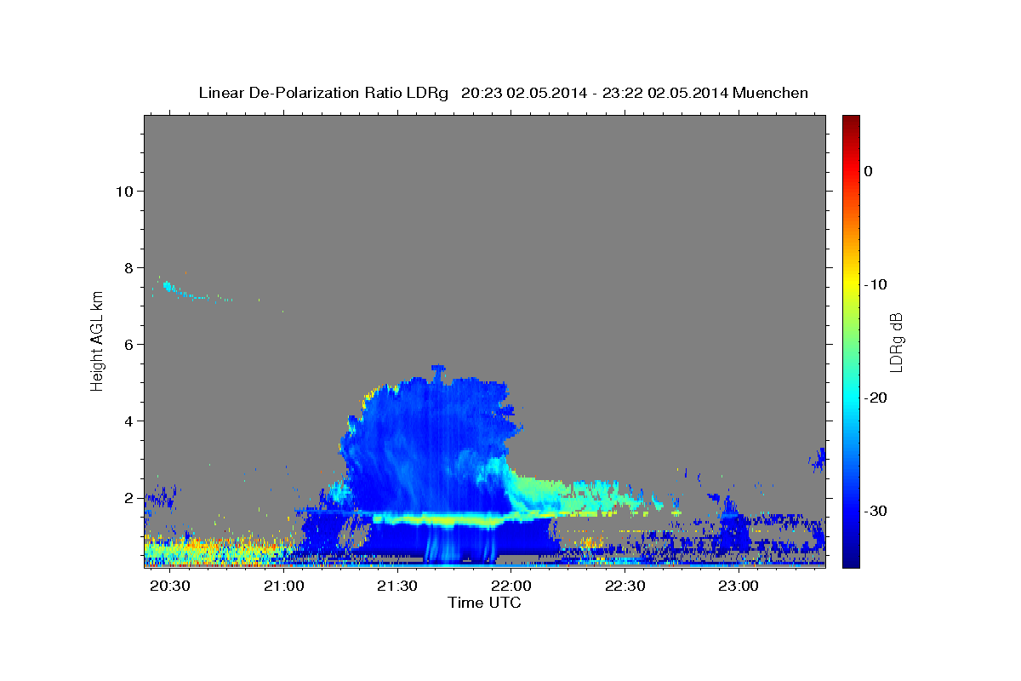This screenshot has height=681, width=1021.
Task: Click the 'Height AGL km' axis label
Action: click(x=97, y=341)
